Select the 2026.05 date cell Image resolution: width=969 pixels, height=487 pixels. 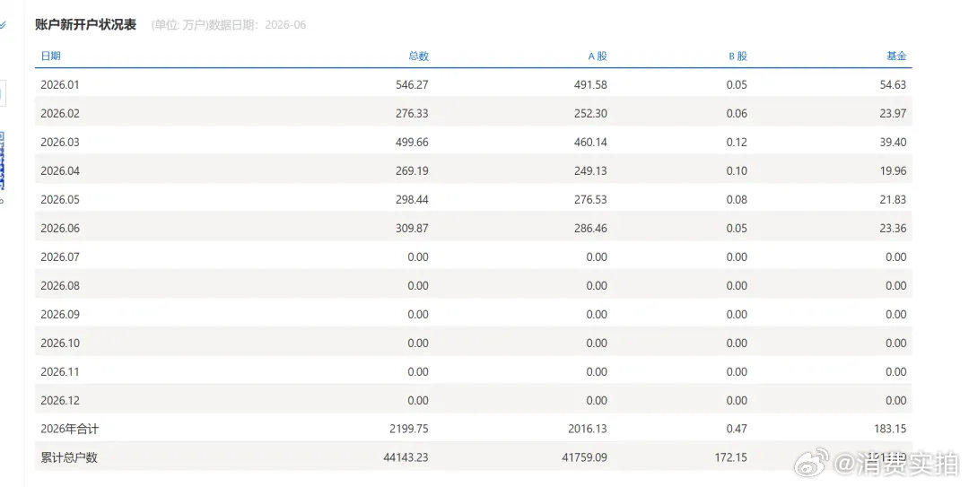point(60,200)
